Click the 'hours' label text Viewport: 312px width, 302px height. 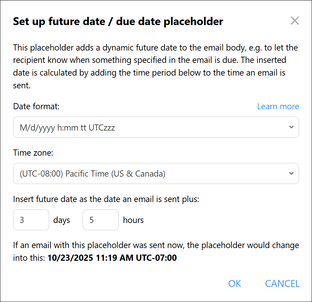pyautogui.click(x=133, y=220)
